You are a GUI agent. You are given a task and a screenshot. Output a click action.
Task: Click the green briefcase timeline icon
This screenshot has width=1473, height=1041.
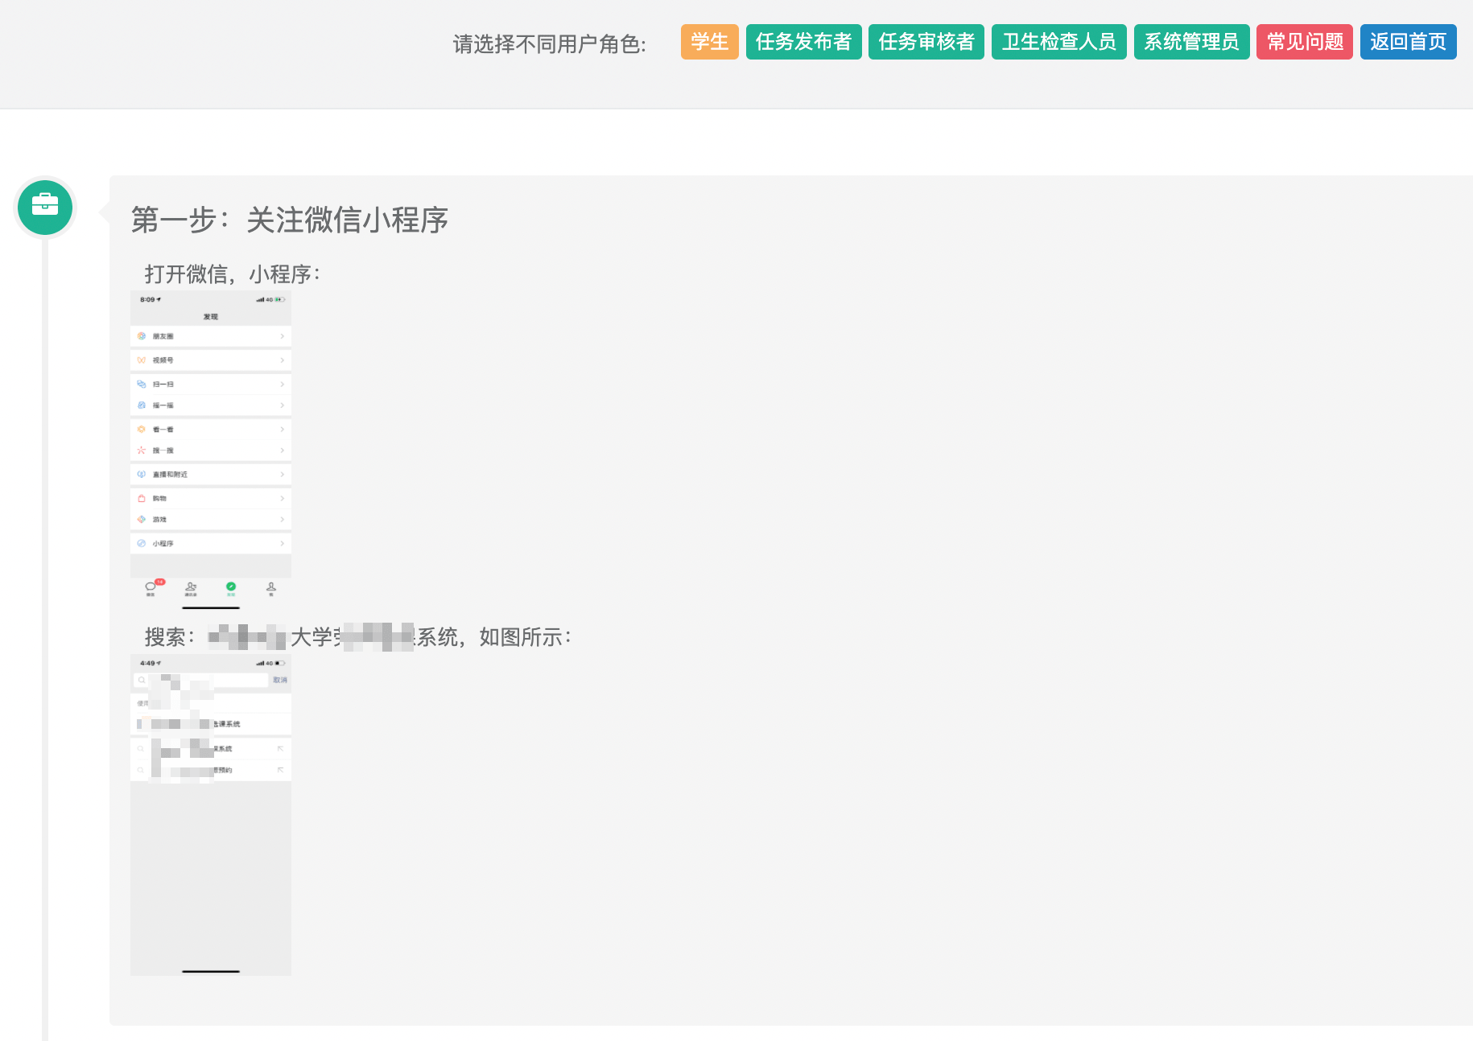pyautogui.click(x=45, y=208)
